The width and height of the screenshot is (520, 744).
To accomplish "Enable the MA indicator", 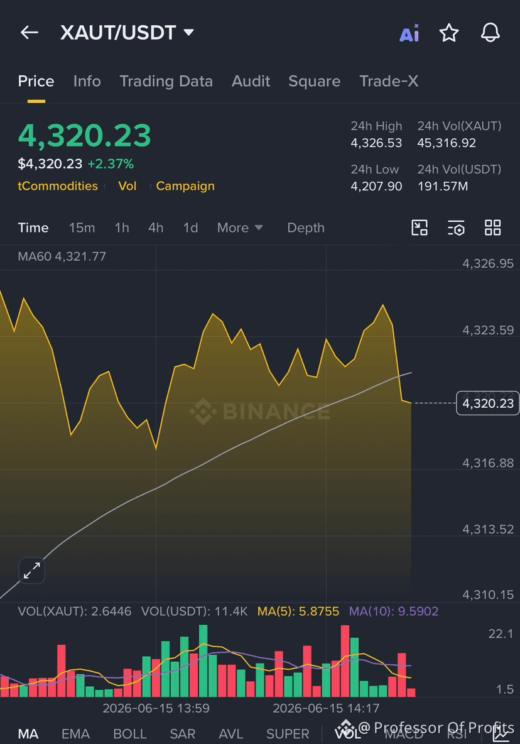I will click(28, 734).
